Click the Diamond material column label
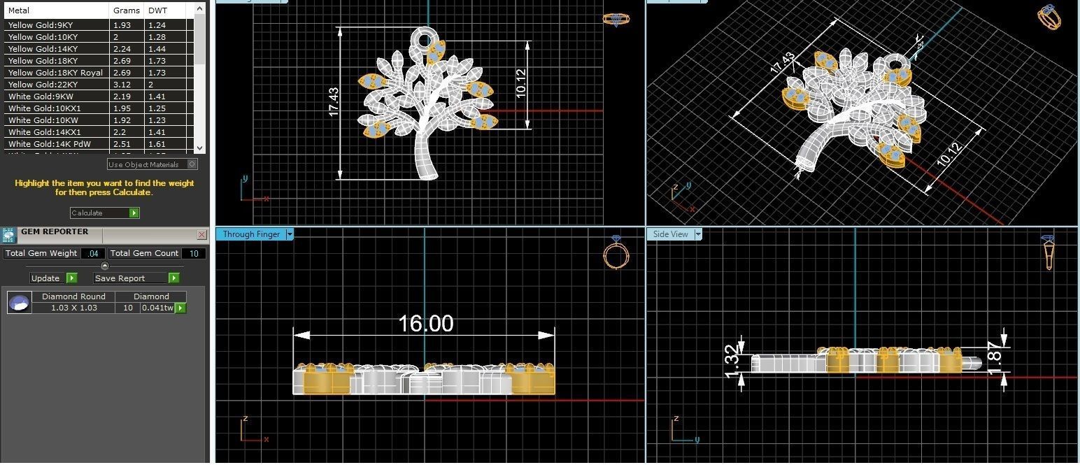Image resolution: width=1080 pixels, height=465 pixels. (151, 296)
